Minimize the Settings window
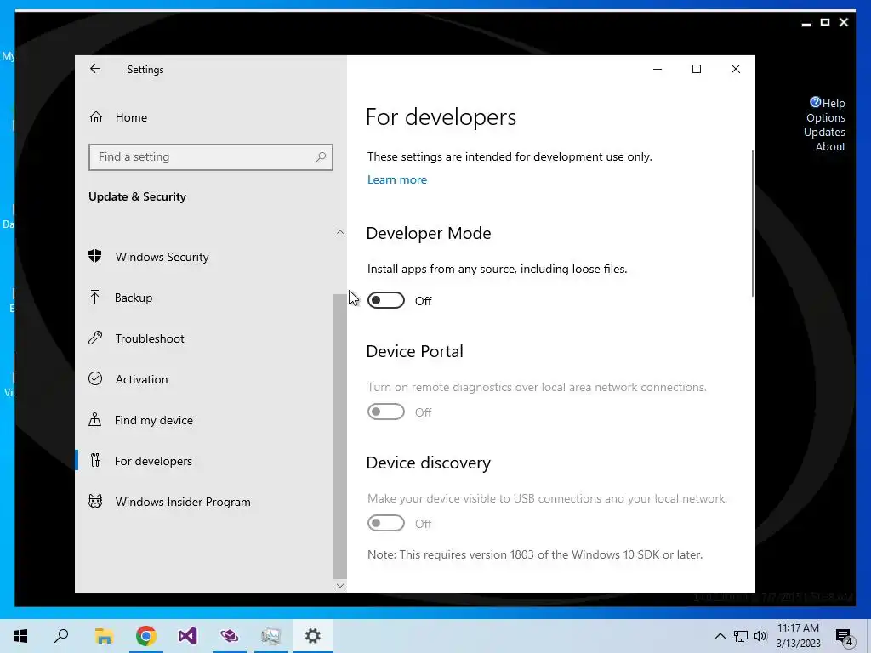 tap(658, 69)
